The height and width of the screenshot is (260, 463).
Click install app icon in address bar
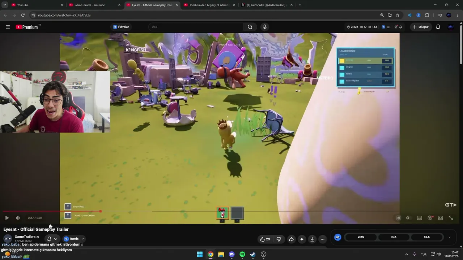point(390,15)
